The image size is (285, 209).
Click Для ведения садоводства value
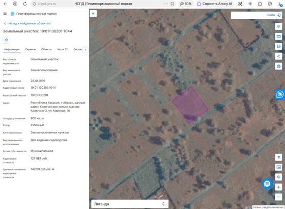coord(49,140)
